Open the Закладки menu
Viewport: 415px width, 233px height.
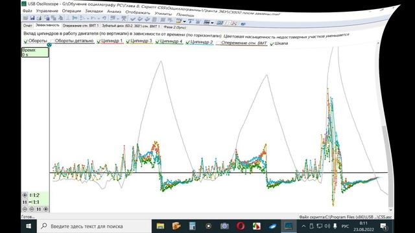click(x=94, y=11)
